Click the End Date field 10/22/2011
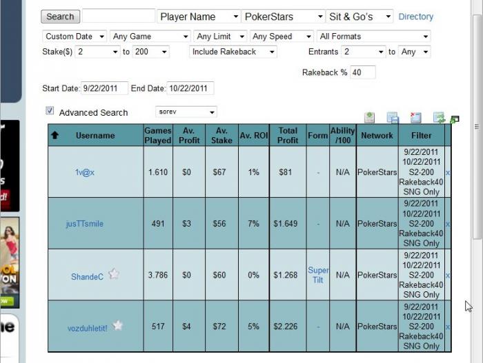This screenshot has width=483, height=363. point(190,88)
